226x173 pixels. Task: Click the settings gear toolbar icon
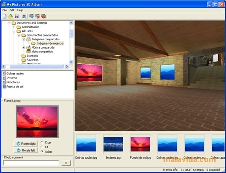point(24,16)
